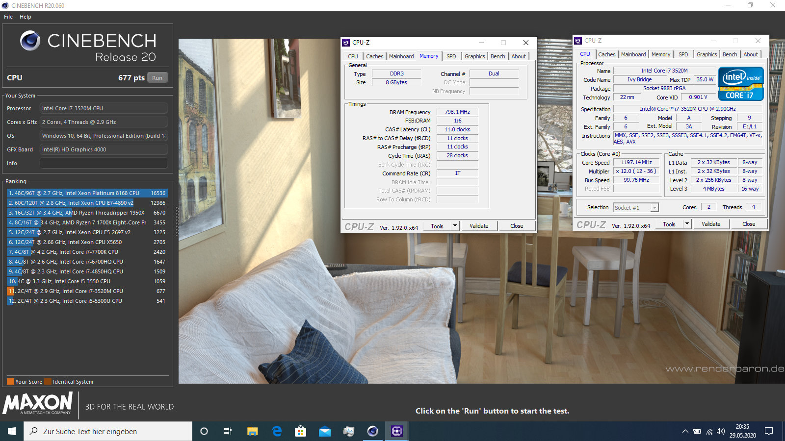
Task: Click the Info input field in Cinebench
Action: (104, 163)
